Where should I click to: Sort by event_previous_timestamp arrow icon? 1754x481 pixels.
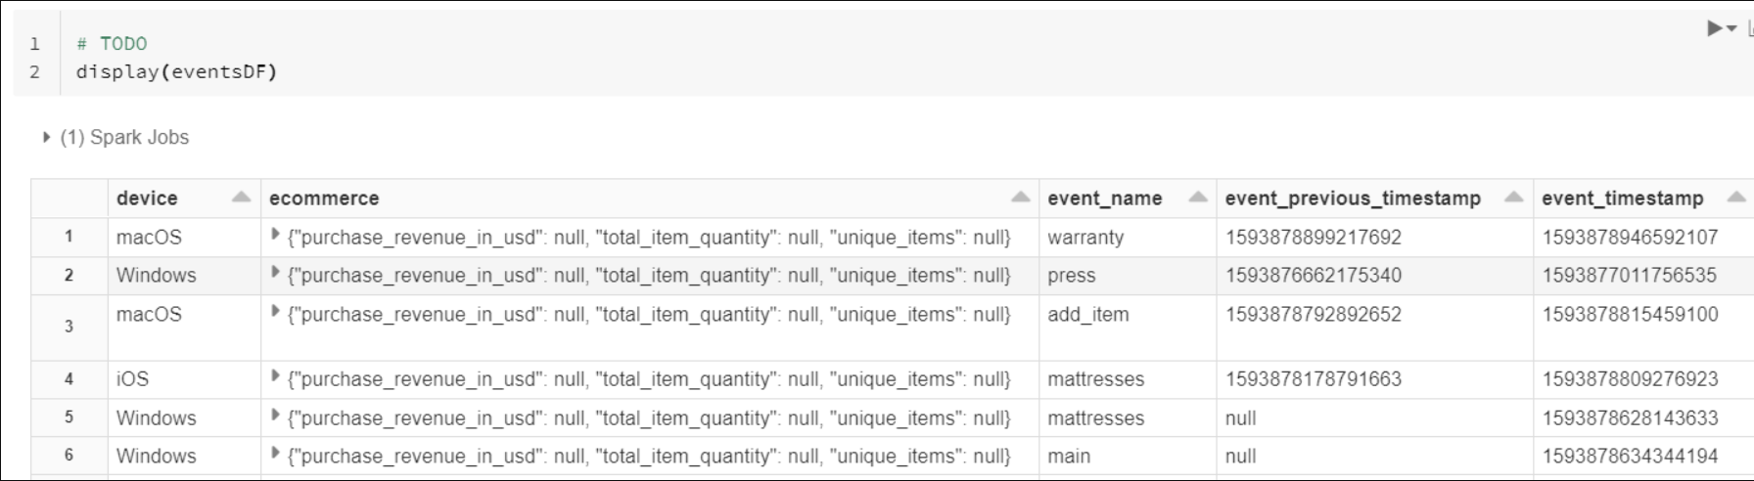1513,197
